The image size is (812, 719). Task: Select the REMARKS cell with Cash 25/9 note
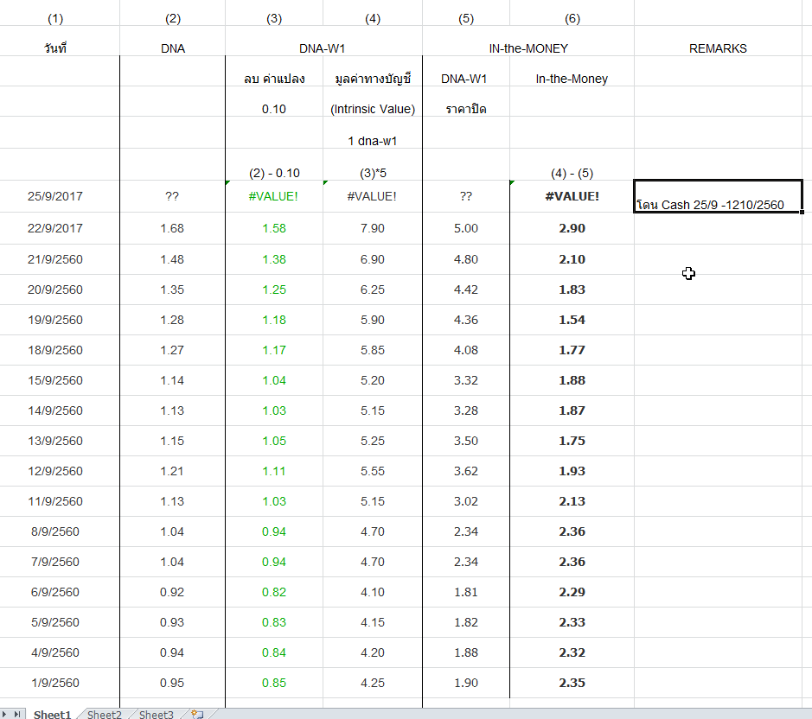coord(718,196)
